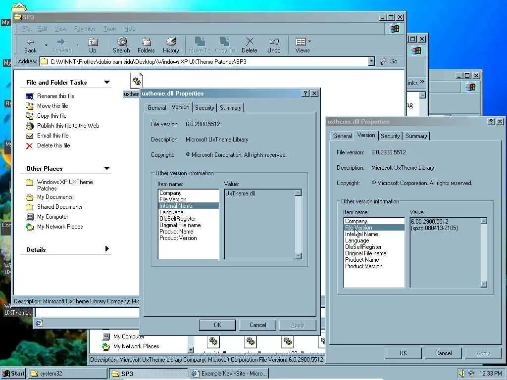Open My Documents in Other Places

(x=54, y=197)
